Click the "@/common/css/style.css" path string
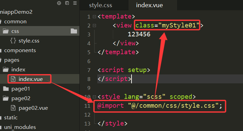243x131 pixels. [x=173, y=106]
